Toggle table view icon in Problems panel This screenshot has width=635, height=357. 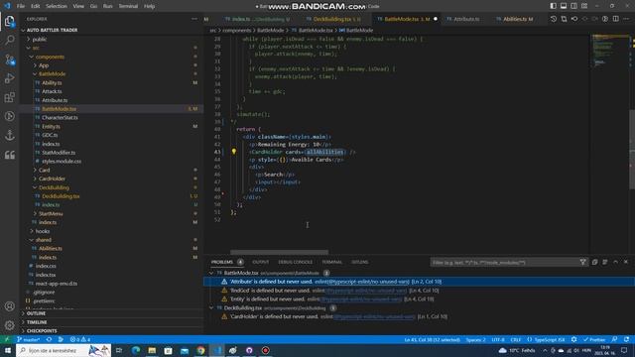605,262
